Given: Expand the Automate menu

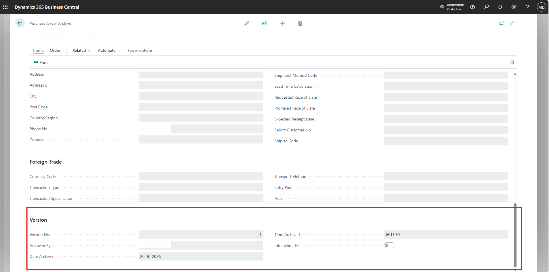Looking at the screenshot, I should pos(109,50).
